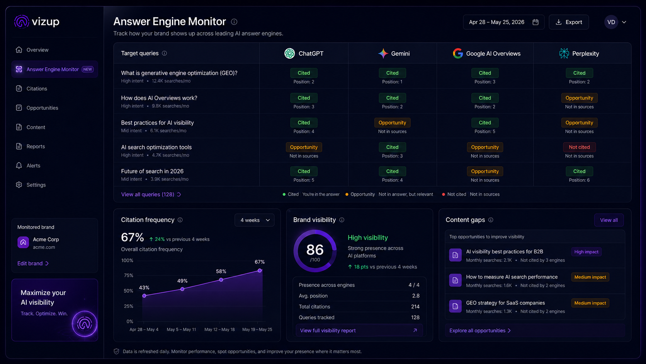646x364 pixels.
Task: Click the Gemini star icon
Action: click(x=383, y=53)
